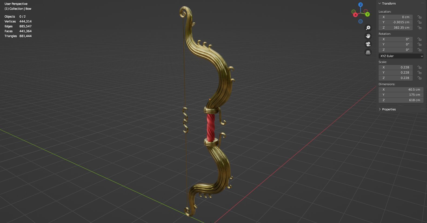This screenshot has height=223, width=427.
Task: Lock the Location Z value
Action: (419, 28)
